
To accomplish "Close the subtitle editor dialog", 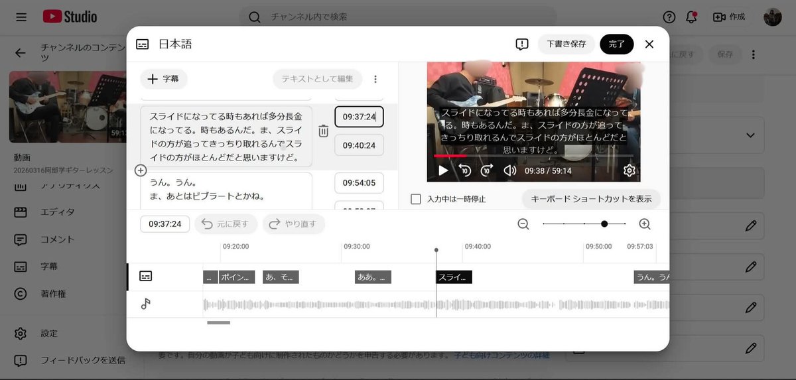I will (x=649, y=44).
